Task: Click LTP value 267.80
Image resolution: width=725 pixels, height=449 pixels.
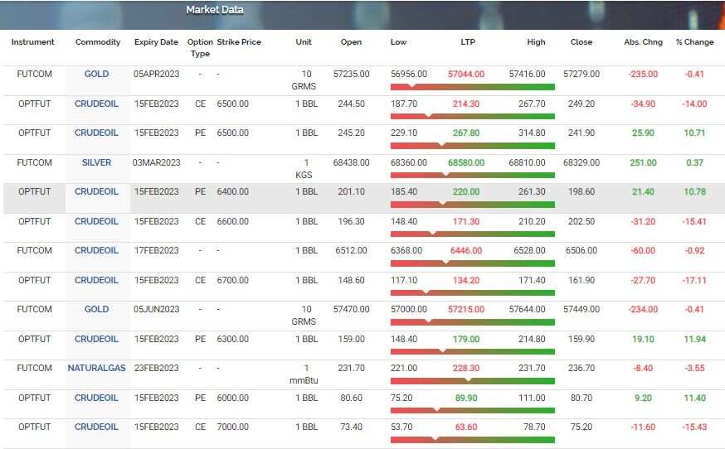Action: coord(466,133)
